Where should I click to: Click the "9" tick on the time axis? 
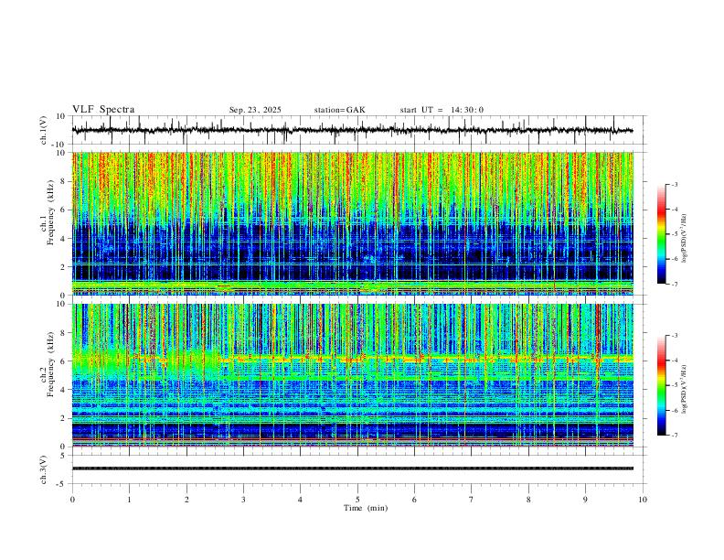point(585,500)
